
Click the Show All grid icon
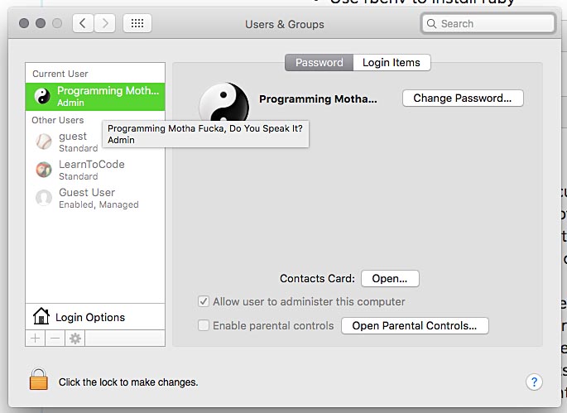coord(137,24)
